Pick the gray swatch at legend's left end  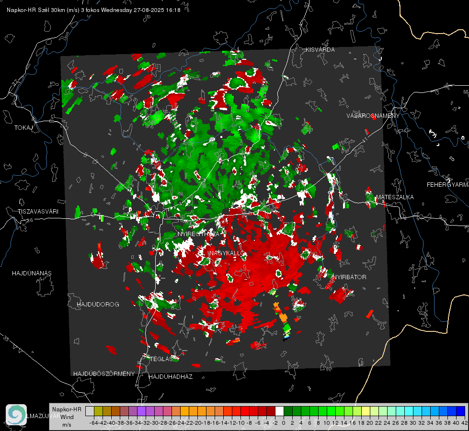(90, 411)
